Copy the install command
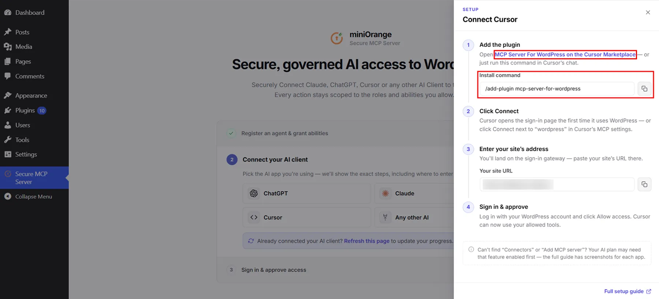The width and height of the screenshot is (659, 299). point(644,89)
